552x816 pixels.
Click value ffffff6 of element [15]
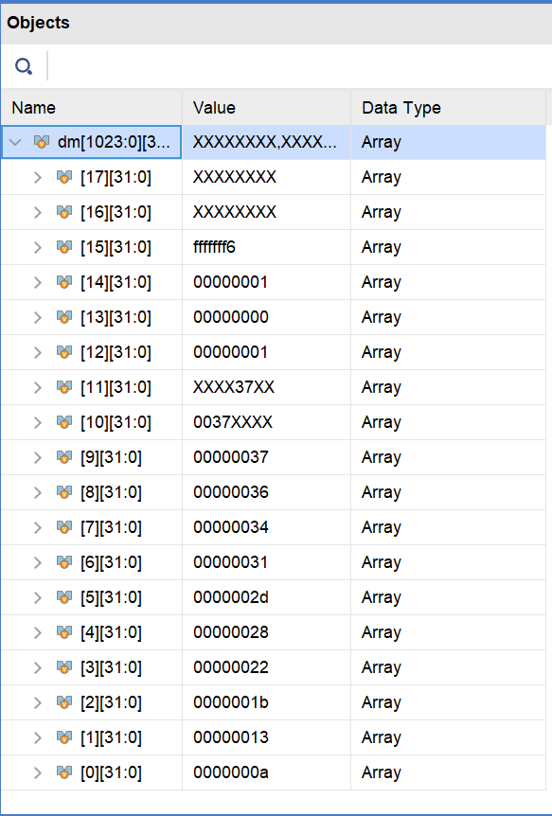click(x=214, y=247)
